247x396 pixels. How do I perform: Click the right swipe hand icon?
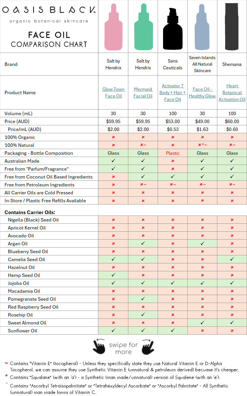click(x=148, y=346)
